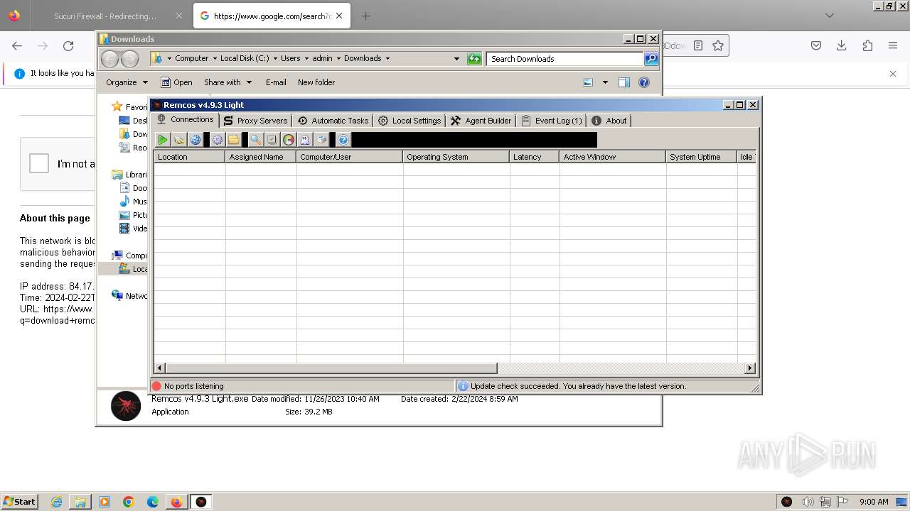Click the 'Update check succeeded' status message

pyautogui.click(x=578, y=386)
